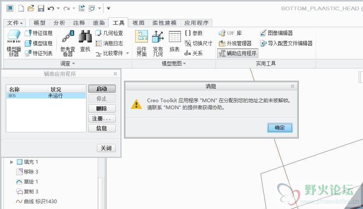Open the 外观管理器
Screen dimensions: 363x209
[x=235, y=43]
